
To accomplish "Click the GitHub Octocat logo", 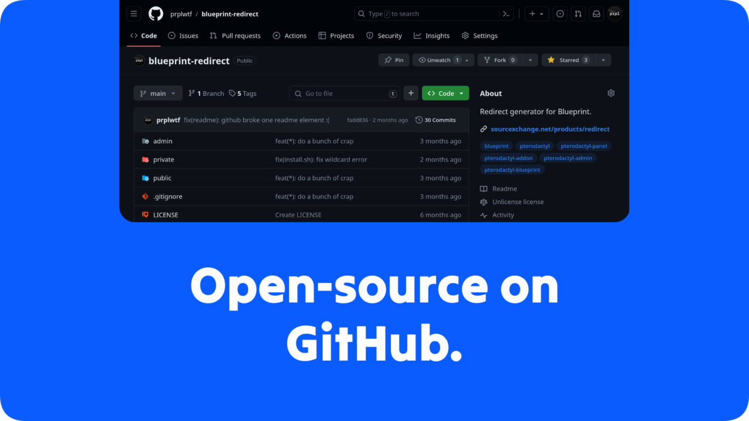I will (x=156, y=14).
